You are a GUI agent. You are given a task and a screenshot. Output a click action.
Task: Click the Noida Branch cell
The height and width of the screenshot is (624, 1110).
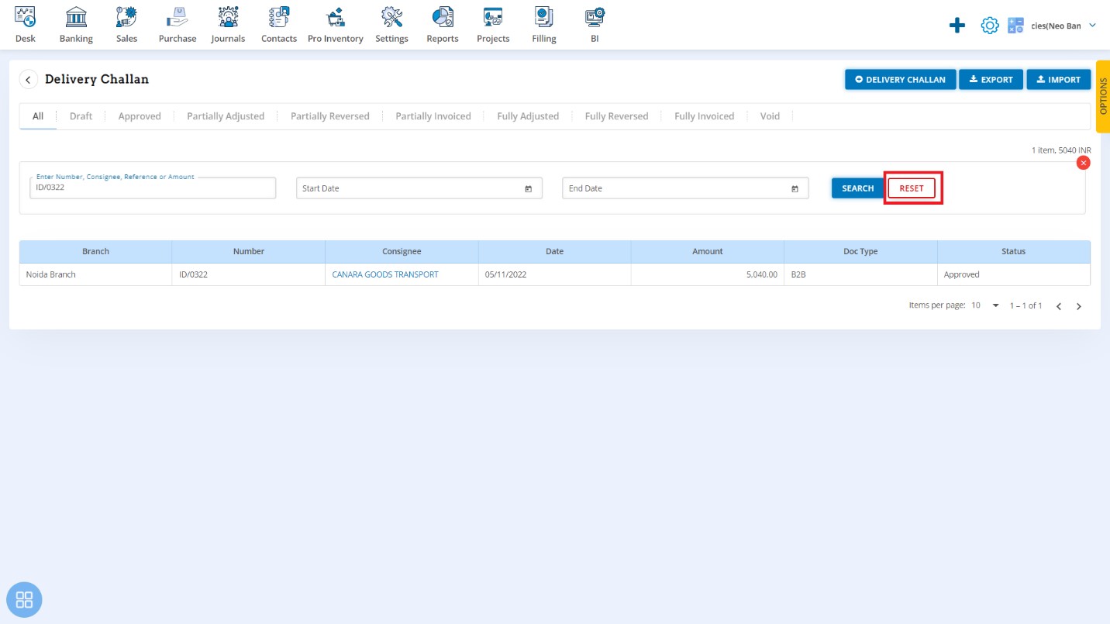point(95,274)
